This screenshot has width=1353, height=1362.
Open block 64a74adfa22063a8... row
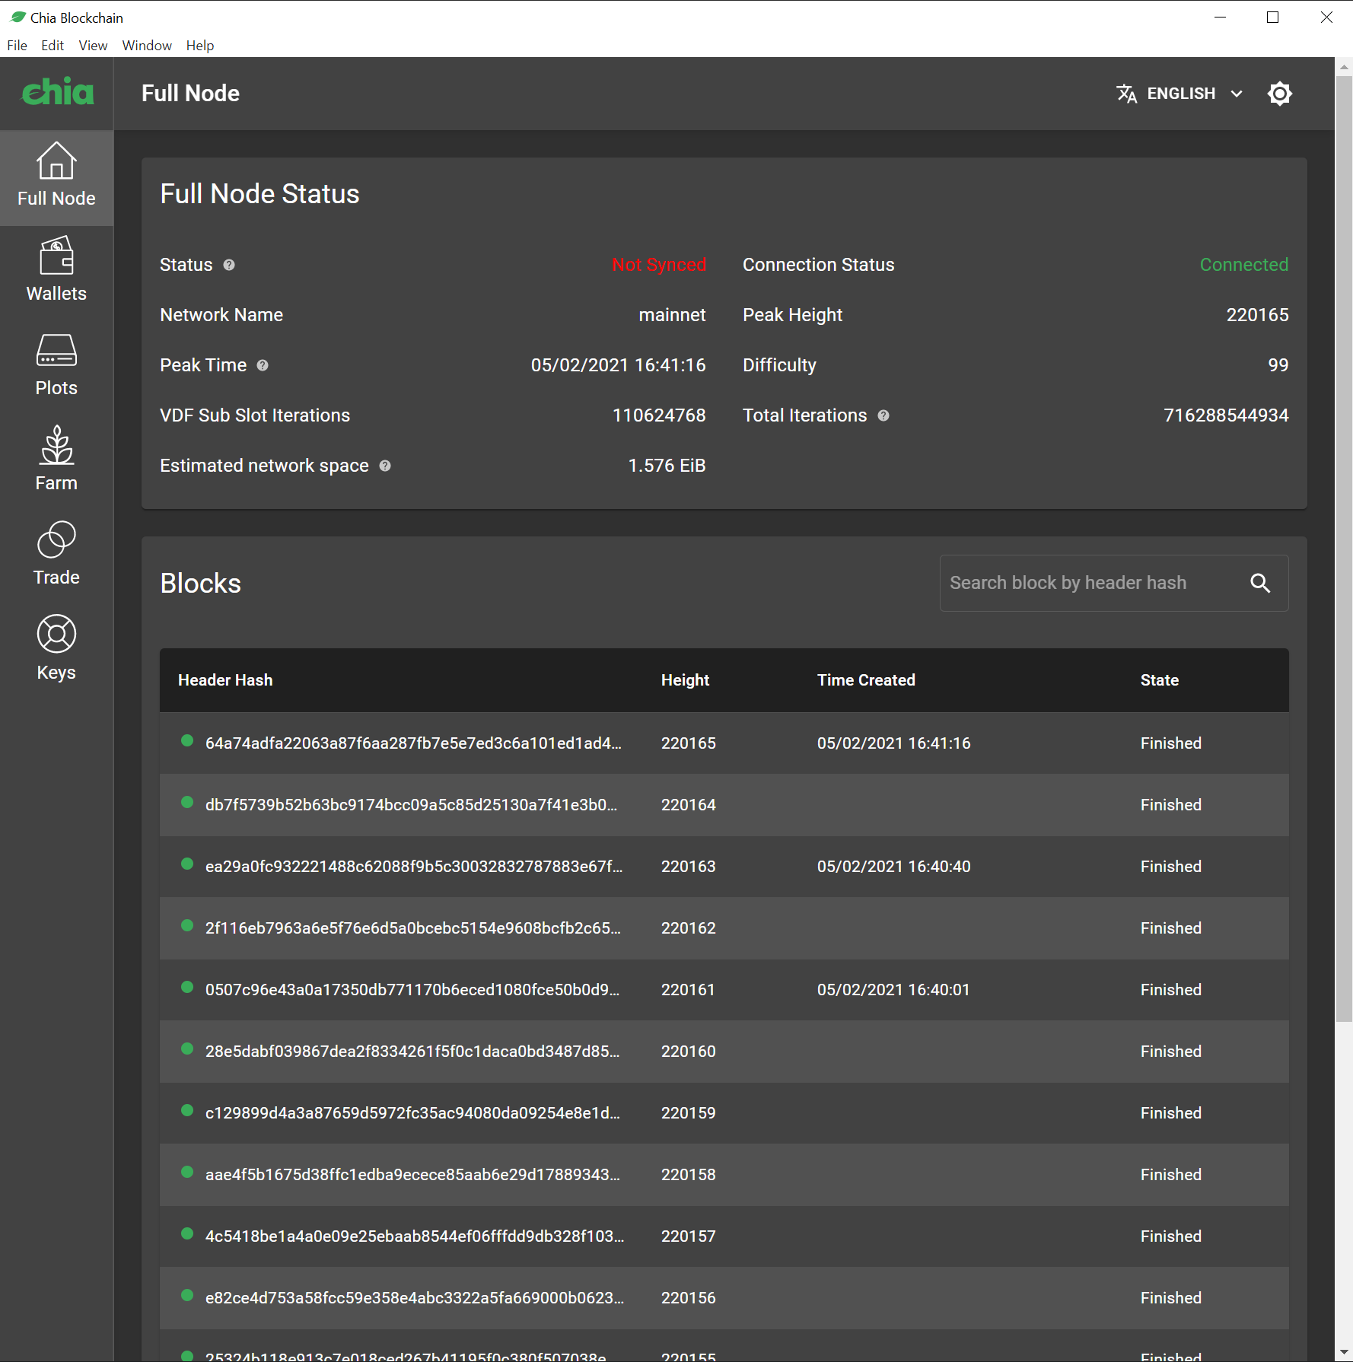point(724,743)
